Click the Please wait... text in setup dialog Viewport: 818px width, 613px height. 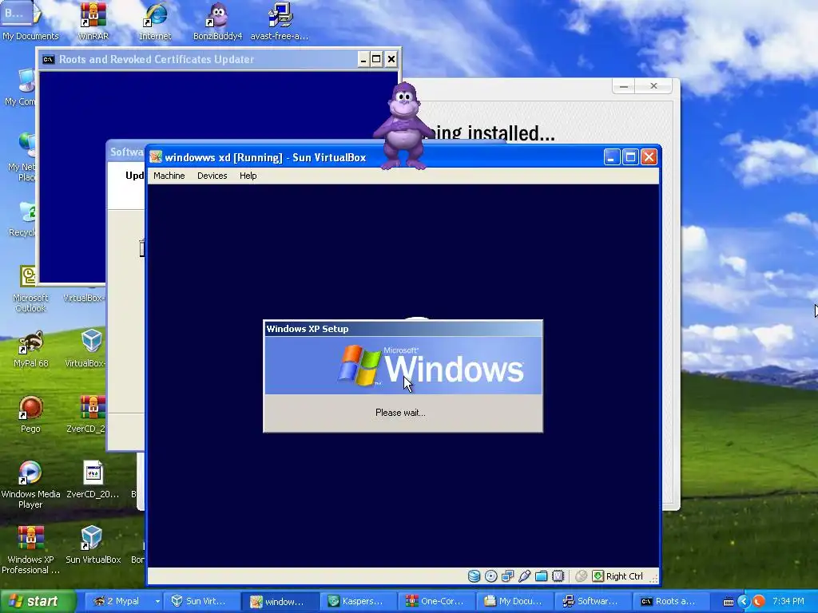click(x=400, y=413)
